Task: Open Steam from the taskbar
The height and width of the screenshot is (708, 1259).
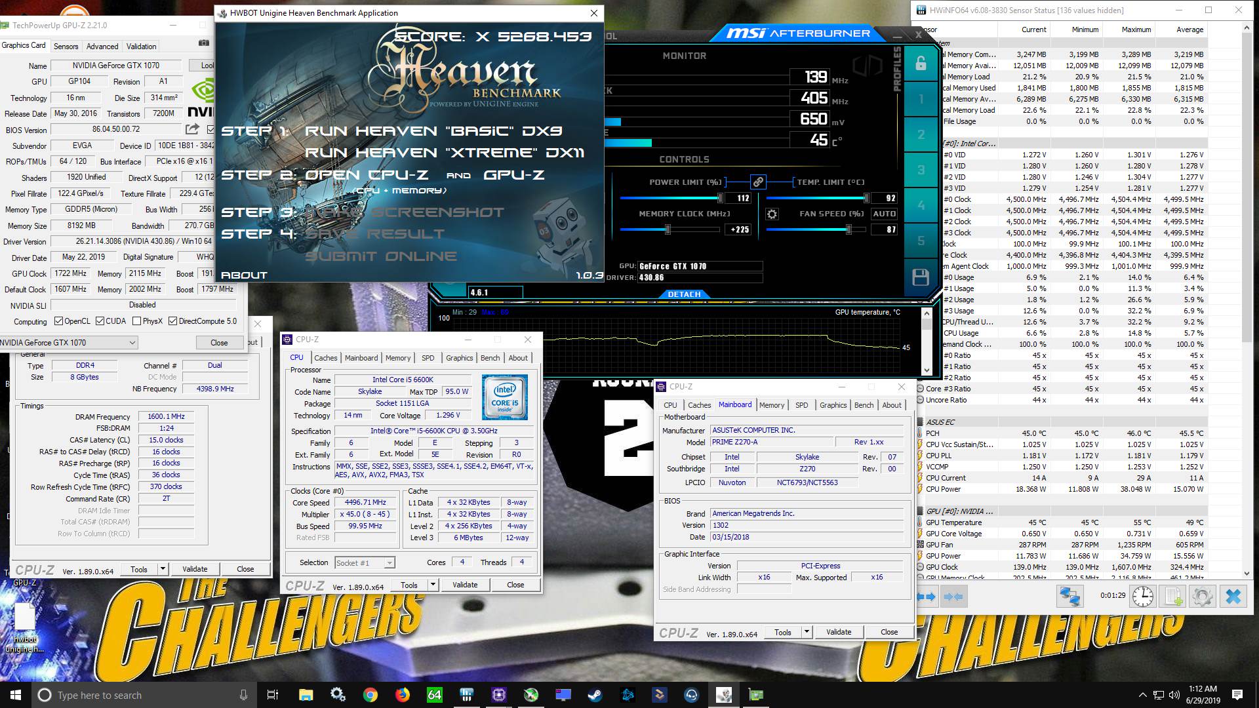Action: 595,695
